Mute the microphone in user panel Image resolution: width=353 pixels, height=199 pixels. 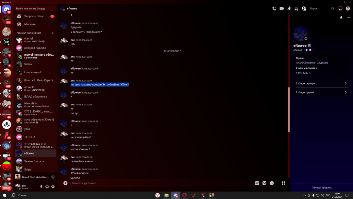tap(41, 187)
